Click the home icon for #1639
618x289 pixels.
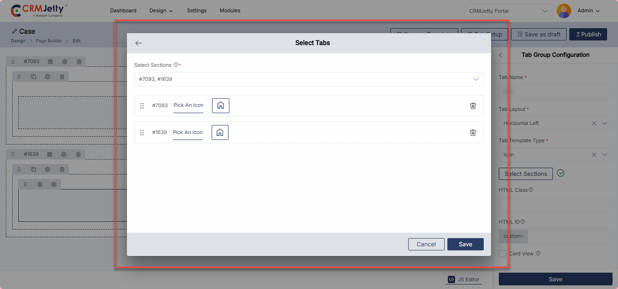(220, 133)
